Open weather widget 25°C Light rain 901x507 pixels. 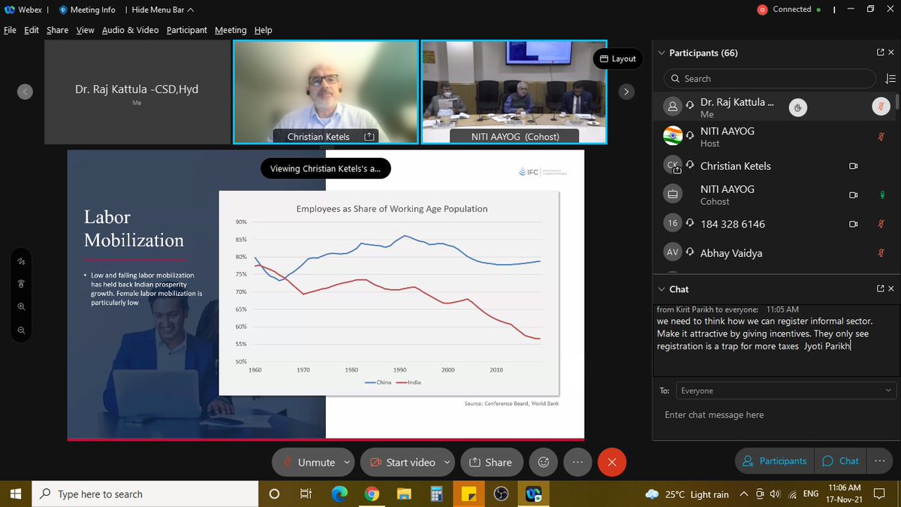(686, 494)
